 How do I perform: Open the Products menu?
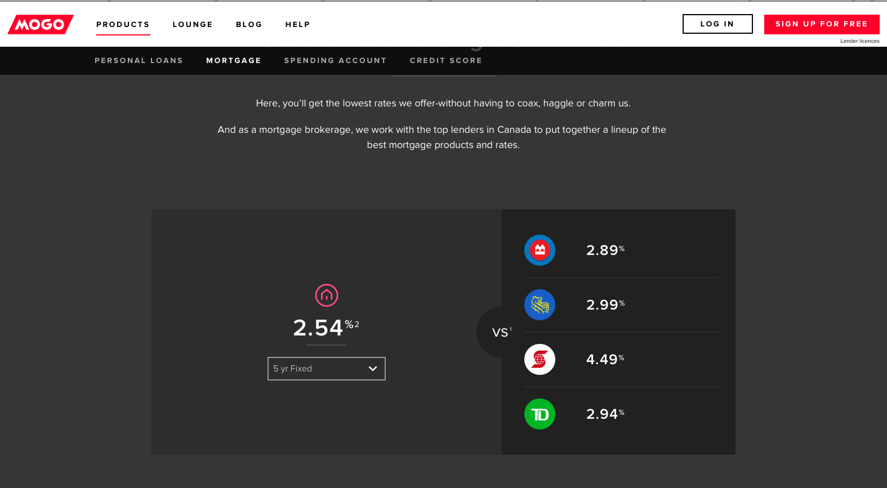tap(123, 24)
